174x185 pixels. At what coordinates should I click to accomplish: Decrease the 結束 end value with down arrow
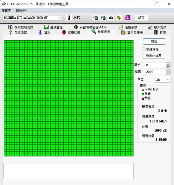point(168,73)
